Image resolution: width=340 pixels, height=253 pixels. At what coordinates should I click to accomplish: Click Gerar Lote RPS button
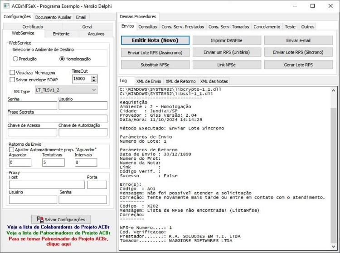pos(298,64)
